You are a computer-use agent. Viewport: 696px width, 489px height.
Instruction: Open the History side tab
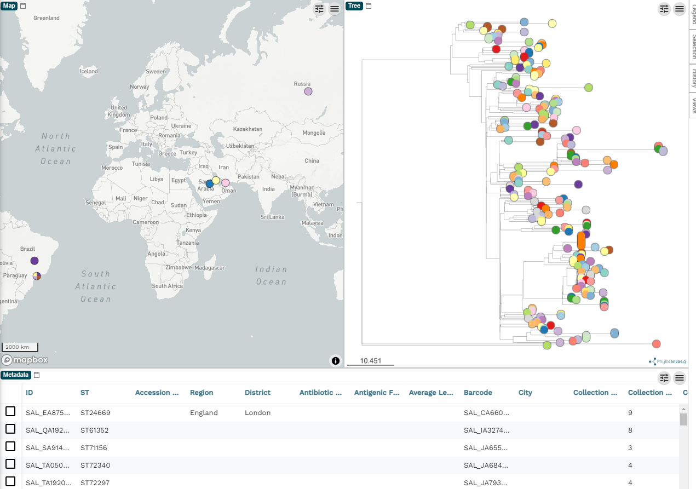(693, 78)
